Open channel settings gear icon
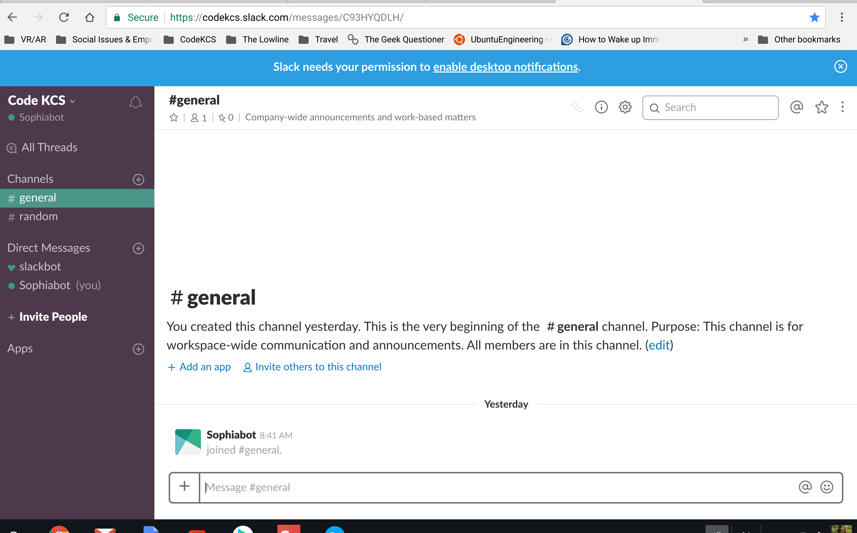857x533 pixels. [625, 107]
